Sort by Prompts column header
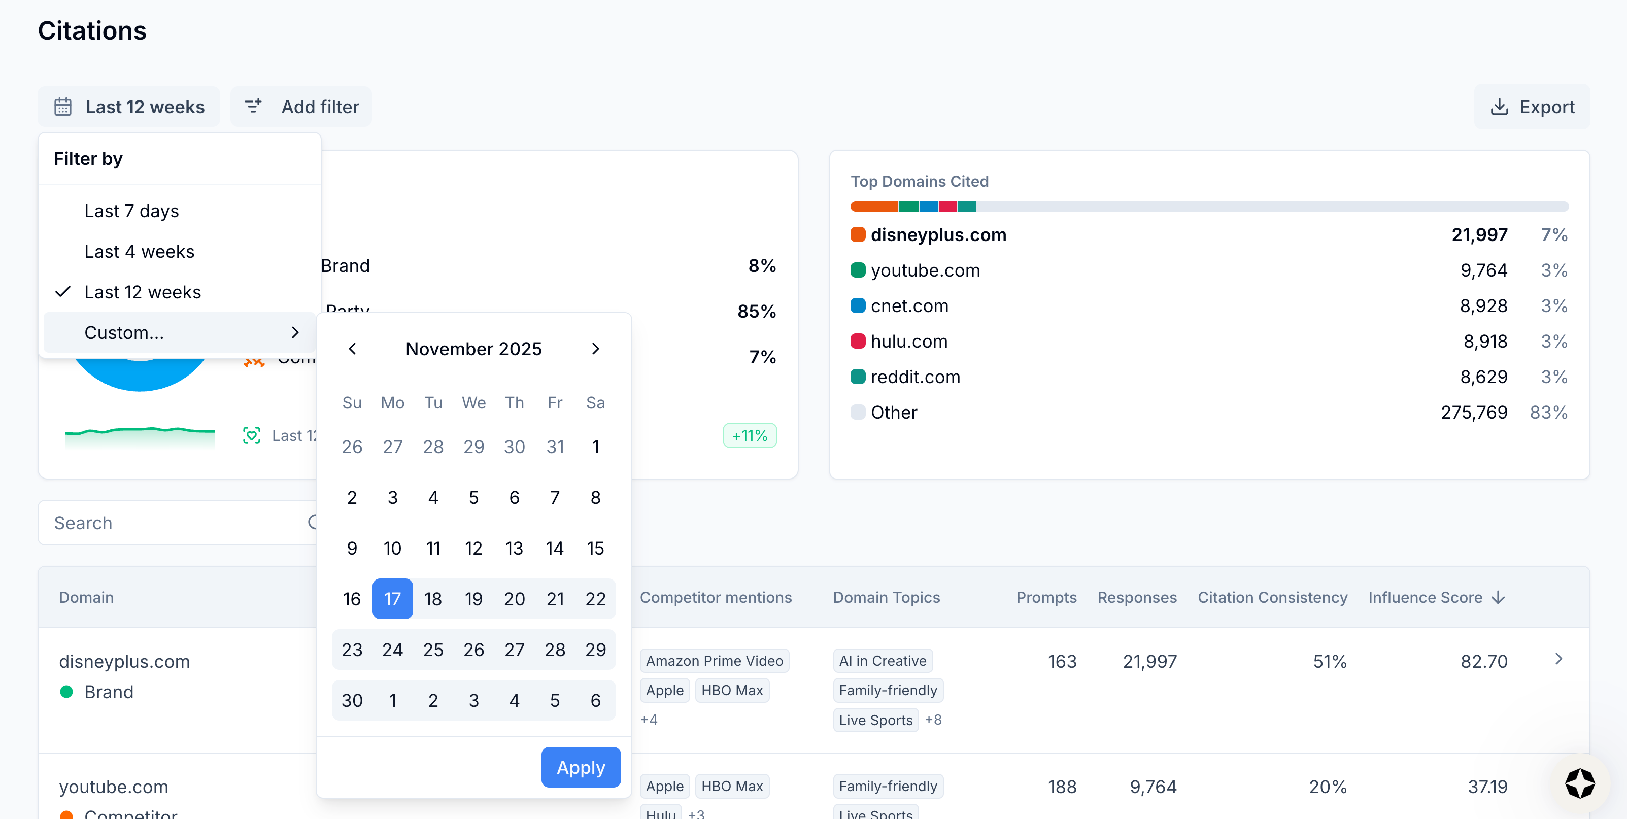This screenshot has width=1627, height=819. pos(1046,597)
